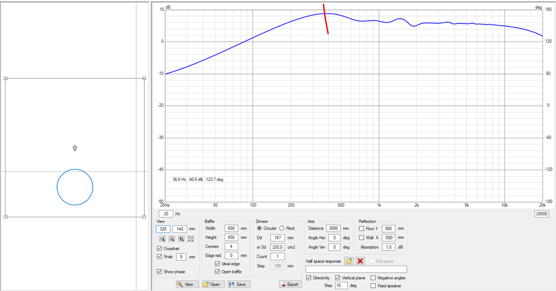Enable Feed speaker checkbox

tap(373, 286)
